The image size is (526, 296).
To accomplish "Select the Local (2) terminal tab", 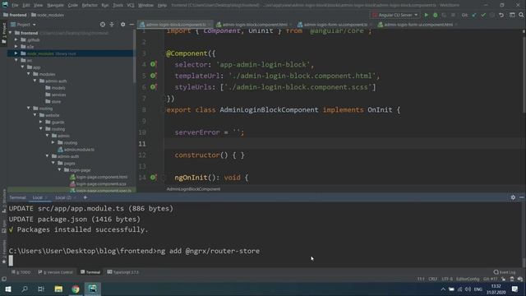I will (63, 197).
